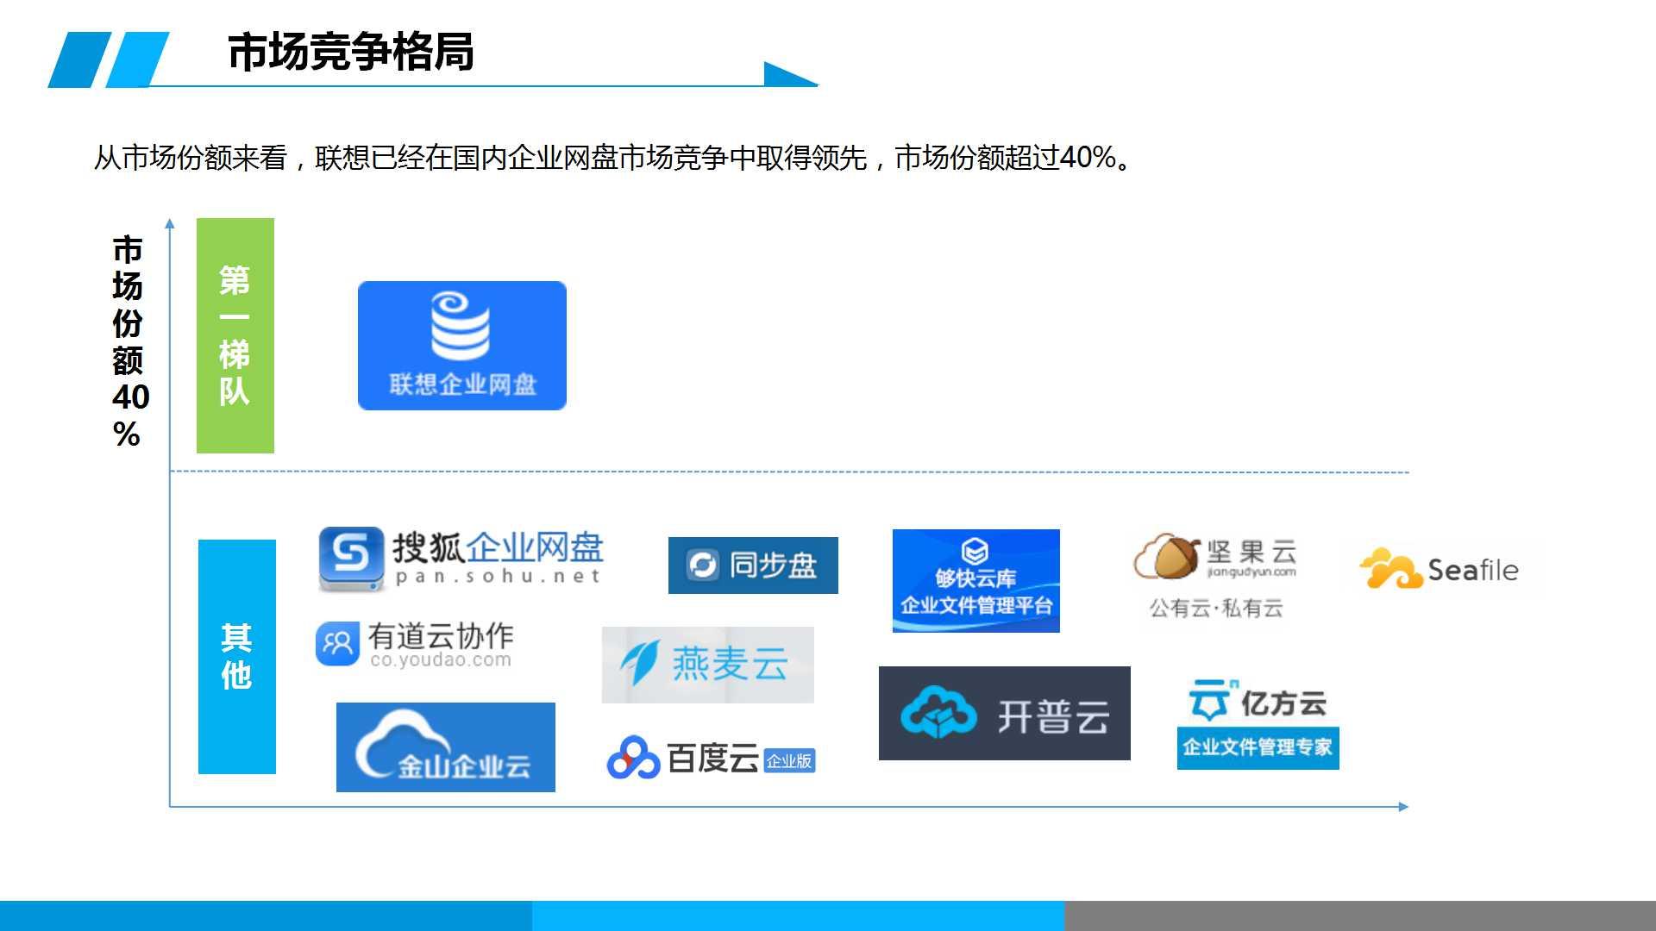Select the 够快云库 logo tile
The image size is (1656, 931).
976,581
